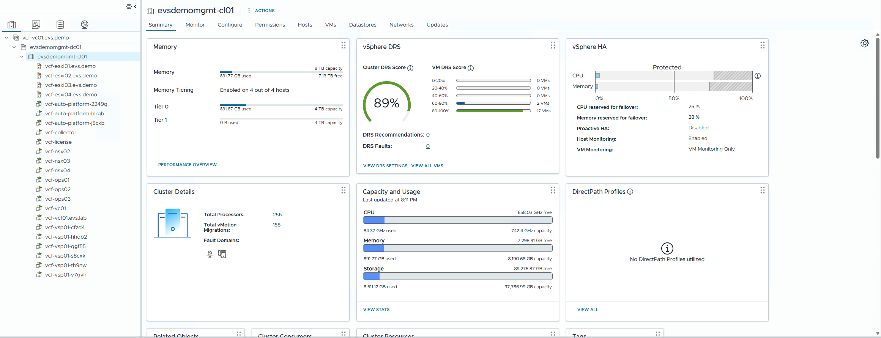Image resolution: width=881 pixels, height=338 pixels.
Task: Click the datacenter icon for evsdemomgmt-dc01
Action: [24, 47]
